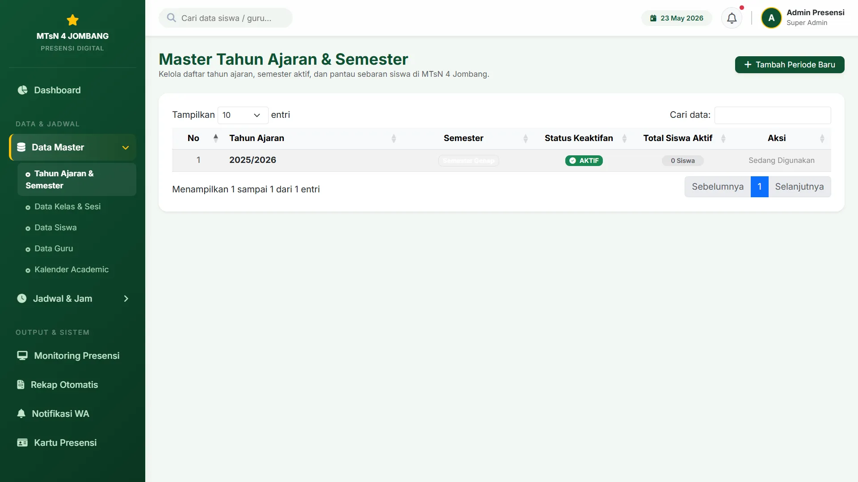The height and width of the screenshot is (482, 858).
Task: Sort by the No column arrows
Action: [216, 138]
